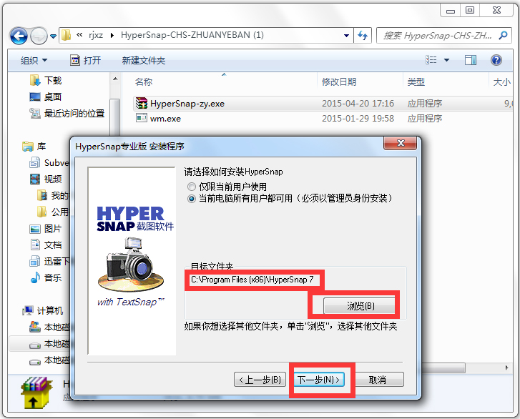Click the WinRAR icon in details pane
Screen dimensions: 520x419
pos(36,393)
